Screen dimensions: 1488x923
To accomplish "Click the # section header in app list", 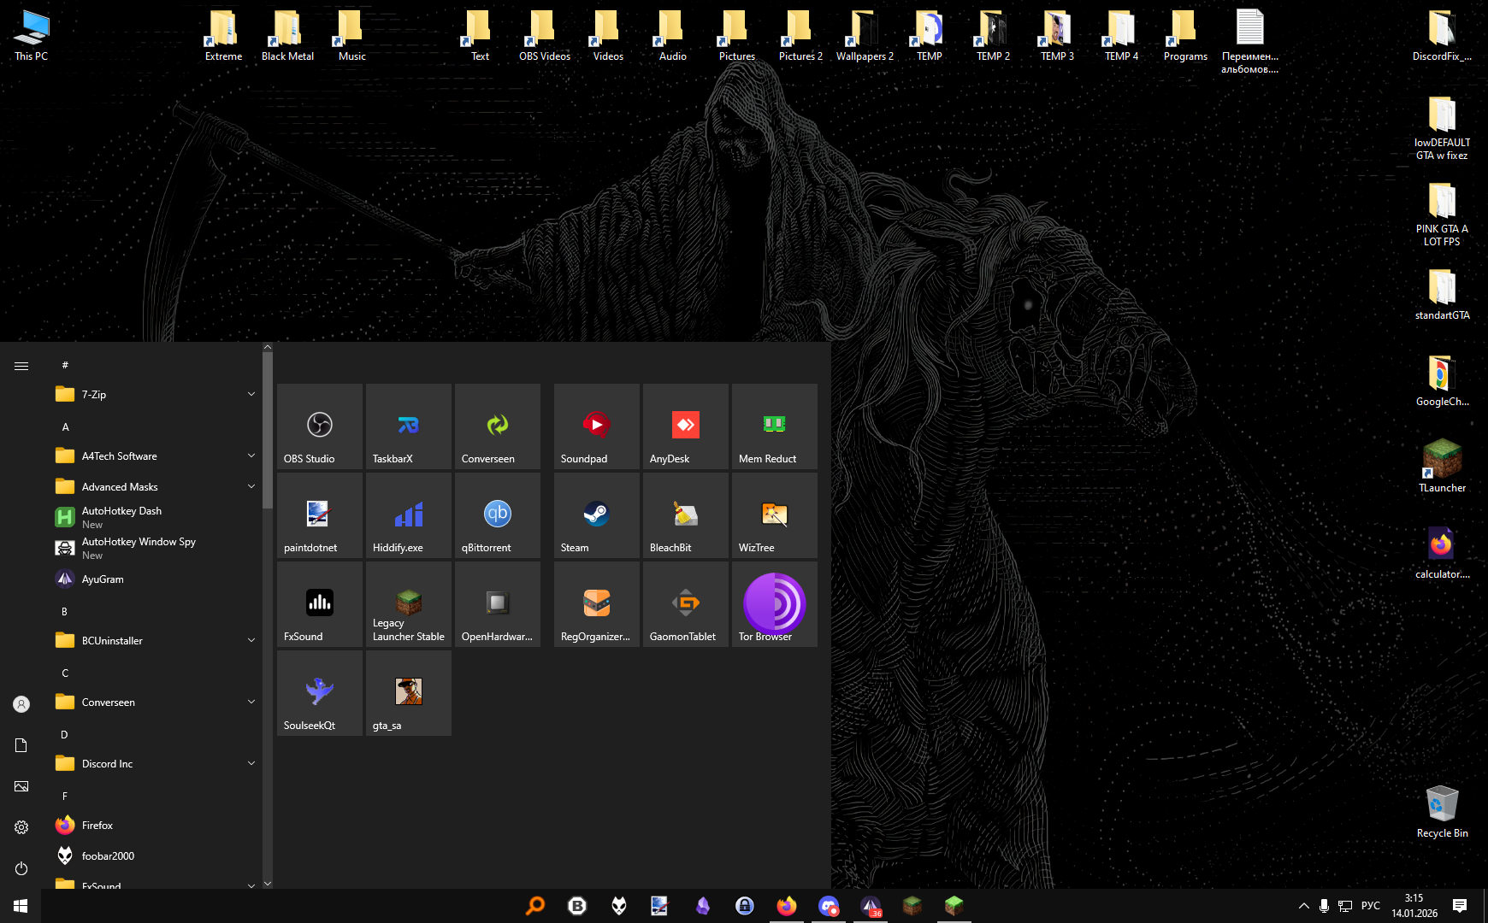I will tap(65, 366).
